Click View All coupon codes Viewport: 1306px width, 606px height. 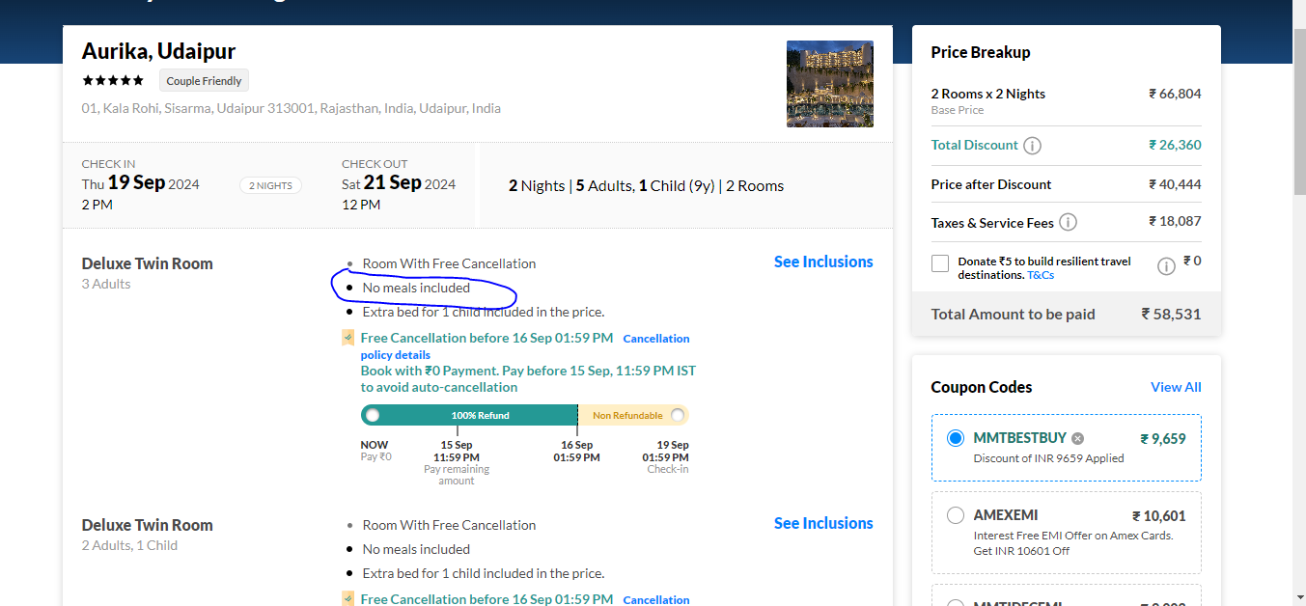[1176, 387]
